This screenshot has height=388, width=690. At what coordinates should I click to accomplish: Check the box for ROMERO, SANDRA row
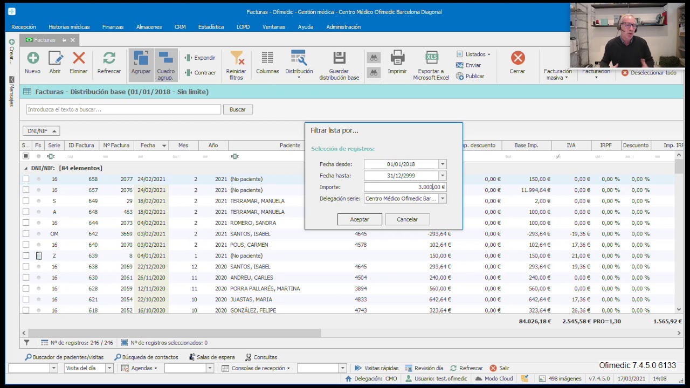pyautogui.click(x=26, y=223)
